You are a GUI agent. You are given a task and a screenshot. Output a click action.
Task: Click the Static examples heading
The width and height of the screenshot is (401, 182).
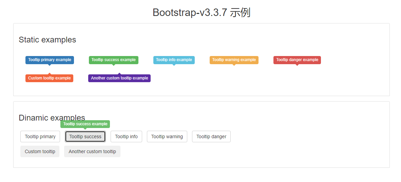click(x=47, y=40)
